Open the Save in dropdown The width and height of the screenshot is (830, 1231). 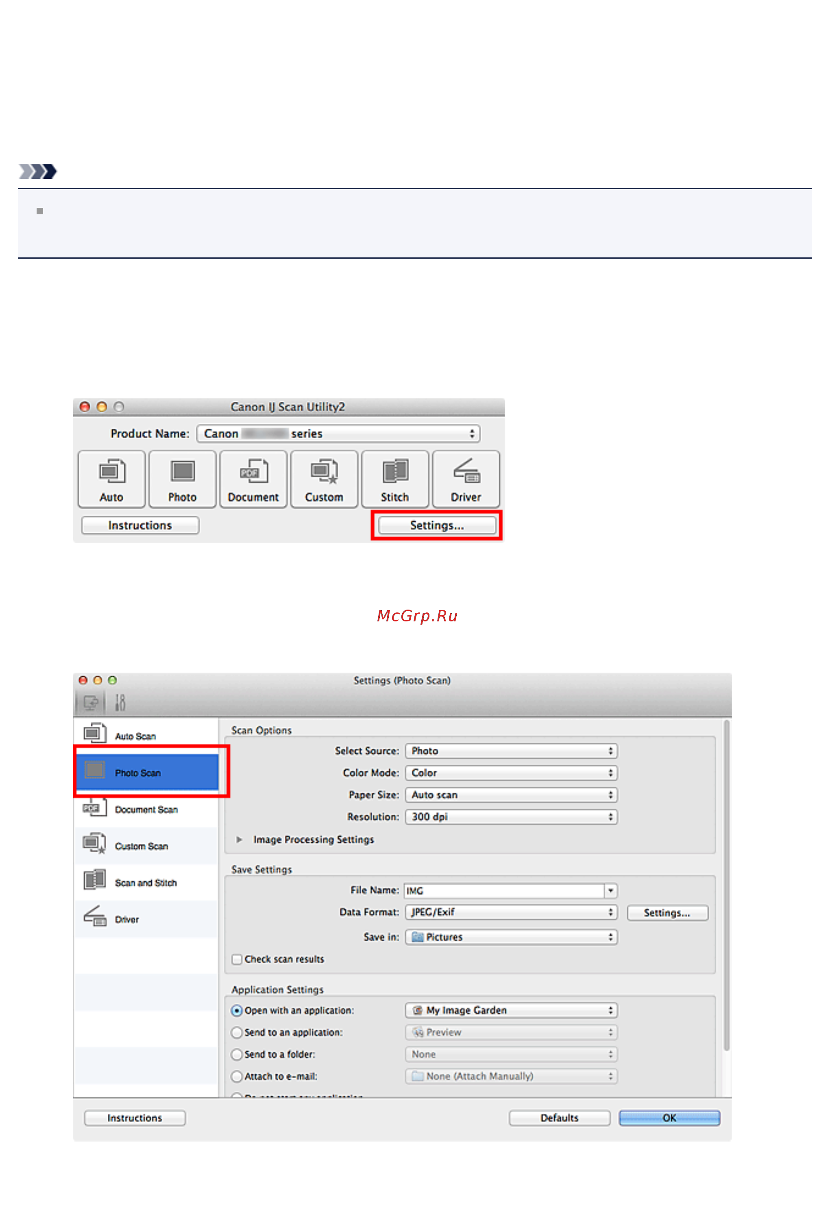click(511, 937)
